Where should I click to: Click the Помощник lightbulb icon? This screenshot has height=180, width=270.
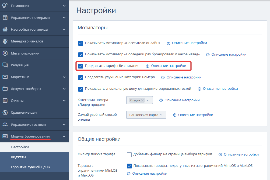click(5, 6)
